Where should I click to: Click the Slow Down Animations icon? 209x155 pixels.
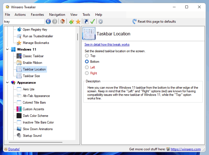19,129
